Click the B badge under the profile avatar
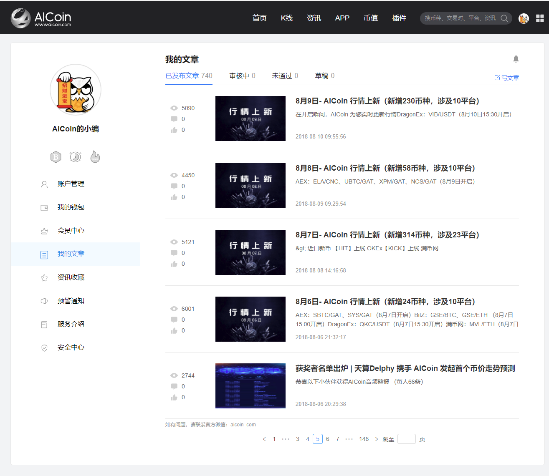 (56, 156)
